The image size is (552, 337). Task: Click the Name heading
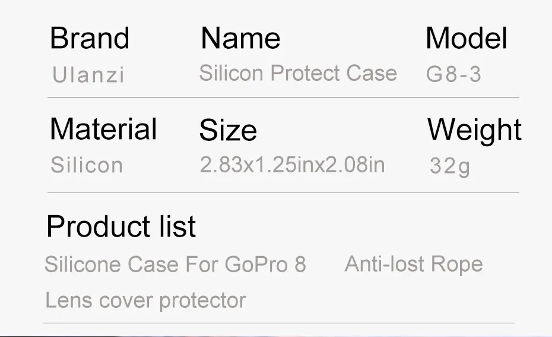[x=240, y=39]
